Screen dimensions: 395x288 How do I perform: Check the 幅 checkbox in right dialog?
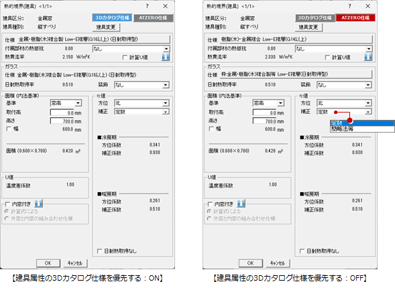[211, 129]
